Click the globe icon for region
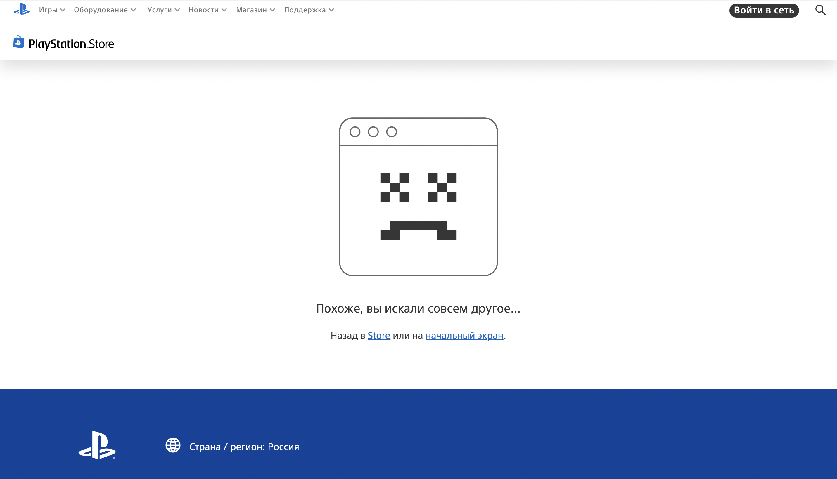 pyautogui.click(x=173, y=445)
